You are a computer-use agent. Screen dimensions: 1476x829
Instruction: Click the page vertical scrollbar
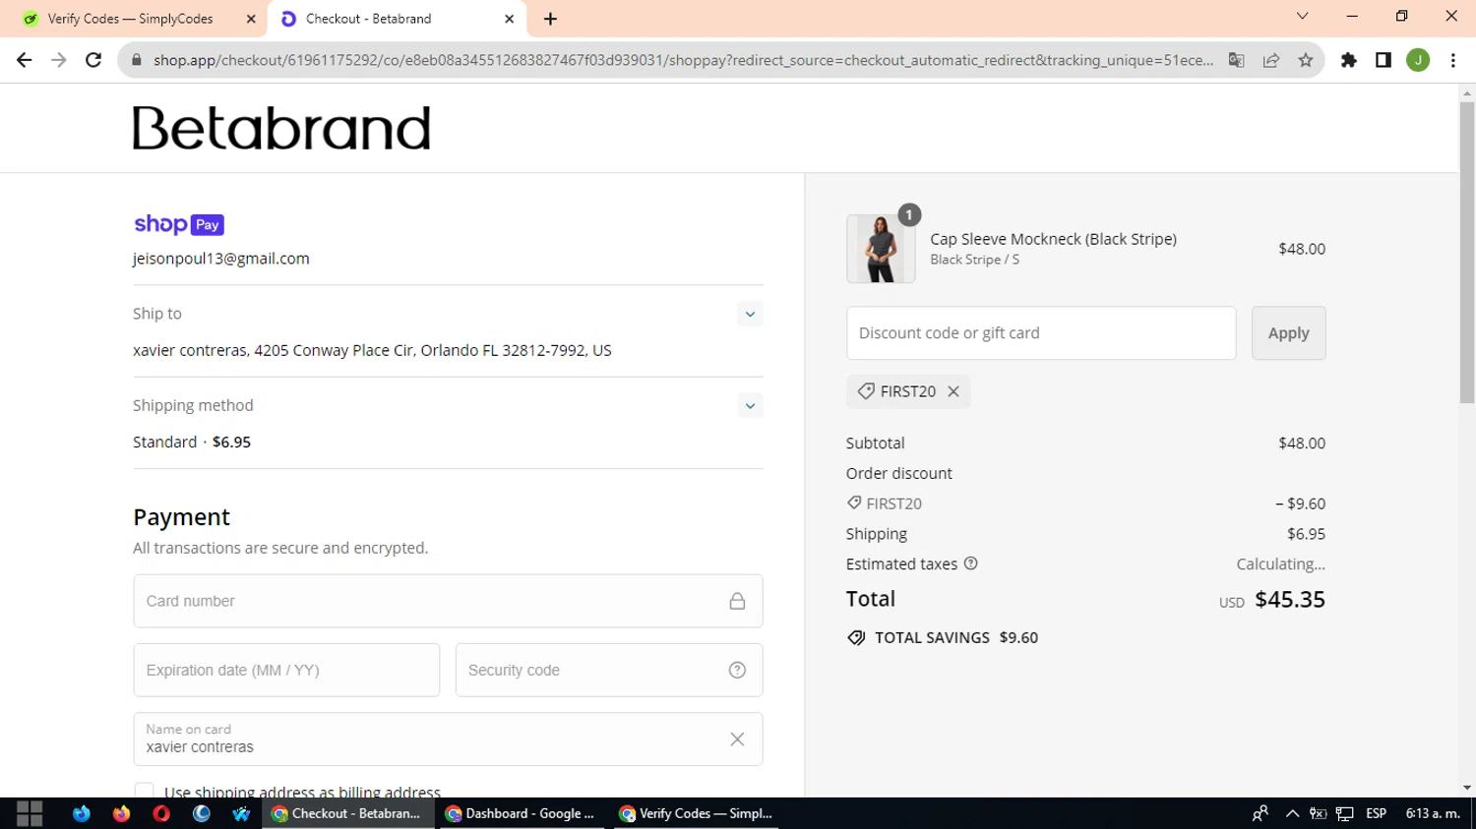(1467, 252)
